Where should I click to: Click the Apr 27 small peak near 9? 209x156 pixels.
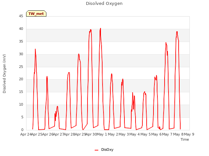57,106
